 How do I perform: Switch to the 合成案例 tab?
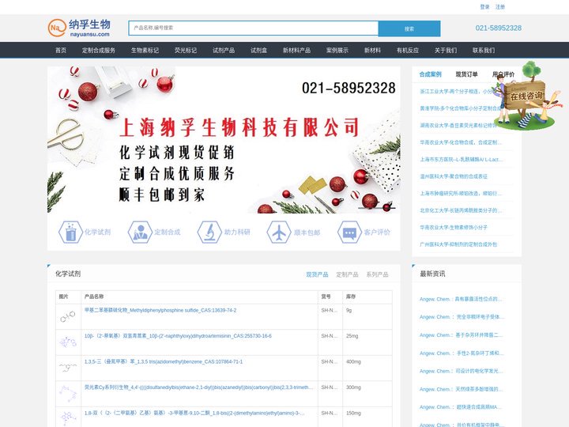(x=431, y=74)
